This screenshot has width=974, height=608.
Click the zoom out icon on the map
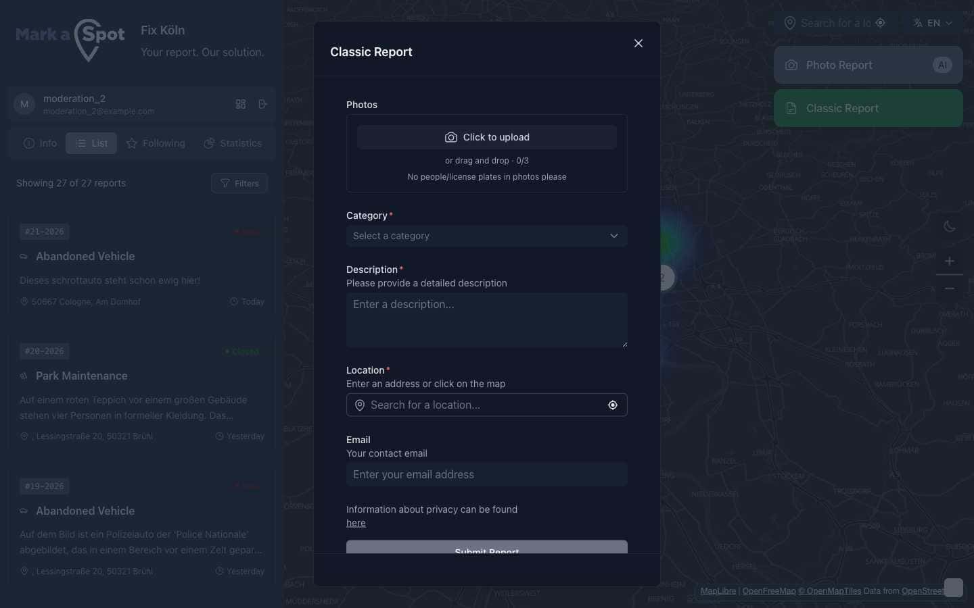[x=949, y=288]
